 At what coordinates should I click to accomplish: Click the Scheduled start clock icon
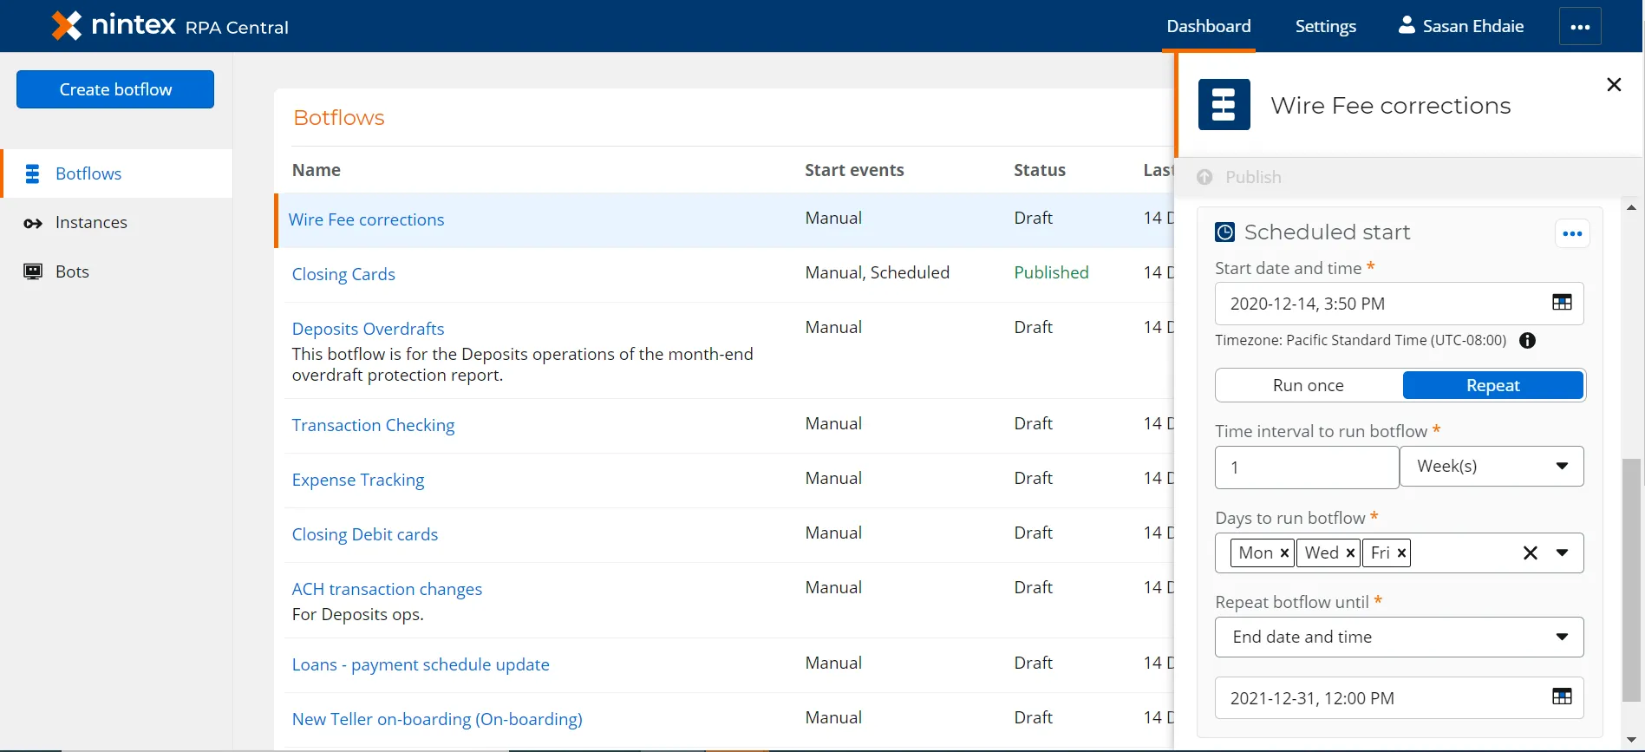point(1224,232)
